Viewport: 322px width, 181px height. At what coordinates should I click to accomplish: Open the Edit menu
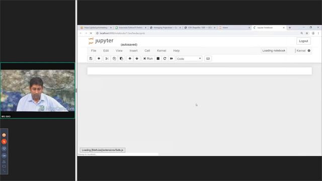tap(106, 50)
